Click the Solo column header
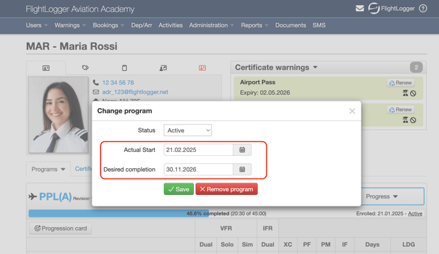Image resolution: width=439 pixels, height=254 pixels. [x=227, y=244]
